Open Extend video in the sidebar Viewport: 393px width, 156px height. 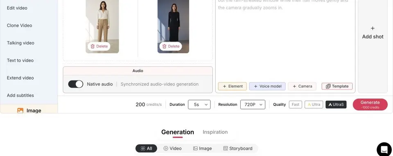tap(20, 78)
